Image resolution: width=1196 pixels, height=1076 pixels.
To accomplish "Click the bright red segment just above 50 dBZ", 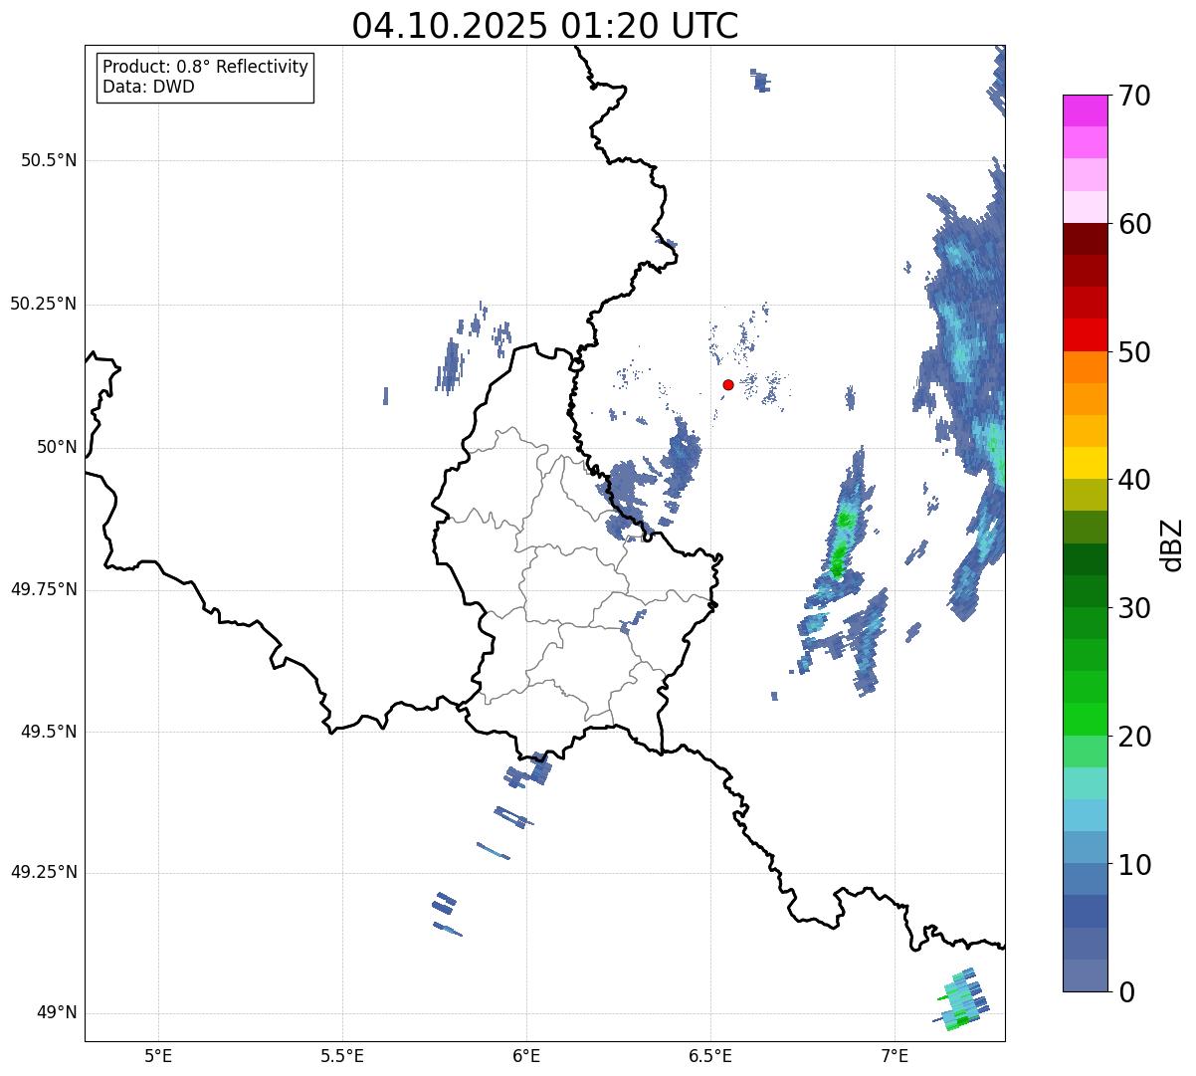I will [x=1086, y=335].
